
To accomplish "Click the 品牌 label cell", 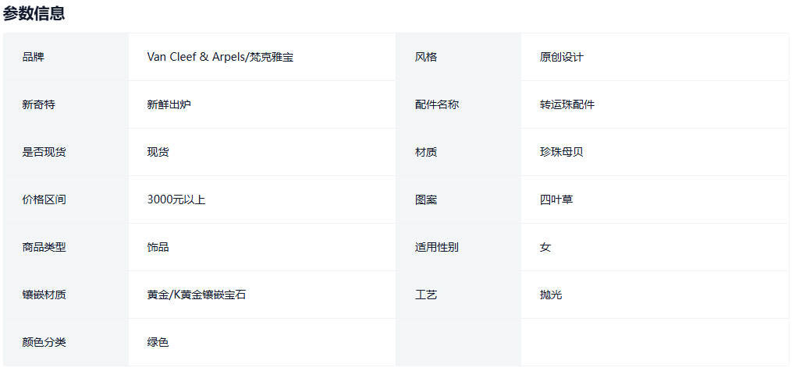I will (34, 57).
